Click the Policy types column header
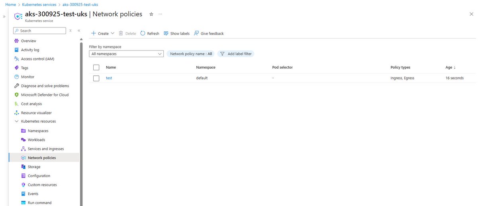 (400, 67)
